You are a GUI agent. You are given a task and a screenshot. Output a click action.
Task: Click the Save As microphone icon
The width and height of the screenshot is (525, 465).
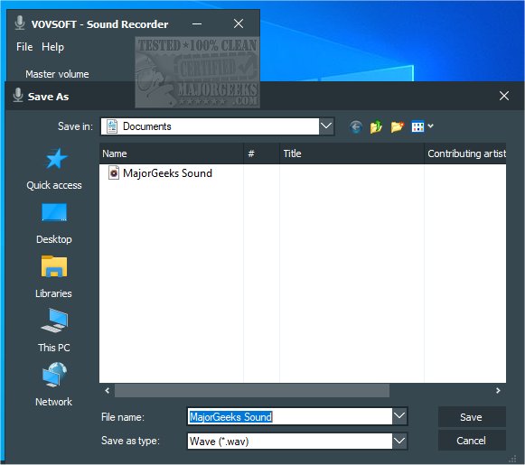(18, 96)
